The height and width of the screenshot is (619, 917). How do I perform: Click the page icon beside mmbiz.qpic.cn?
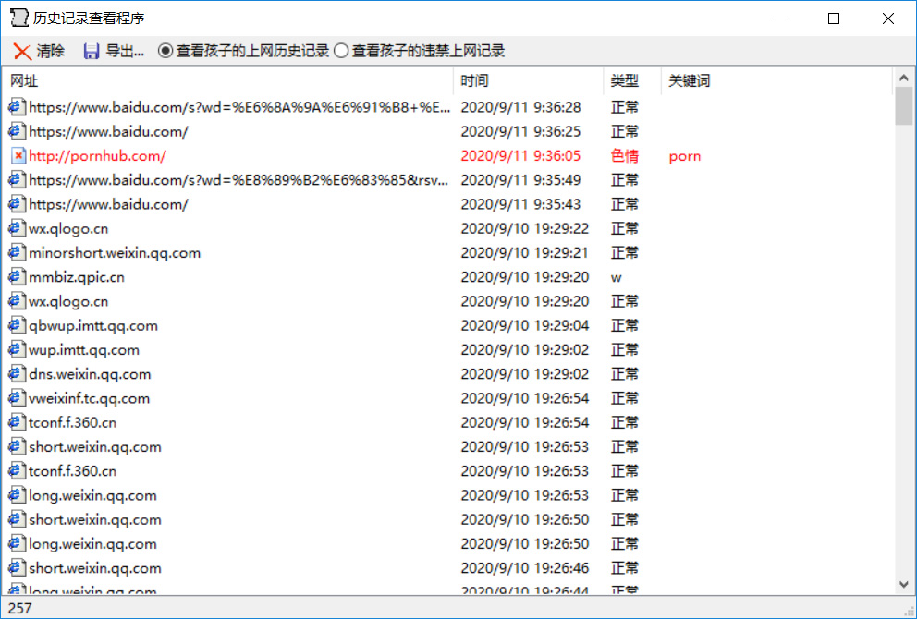[x=17, y=277]
